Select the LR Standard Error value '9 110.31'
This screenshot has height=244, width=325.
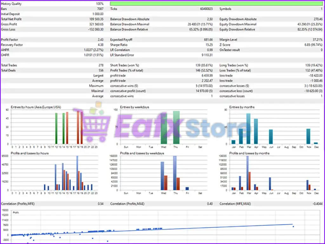tap(207, 55)
